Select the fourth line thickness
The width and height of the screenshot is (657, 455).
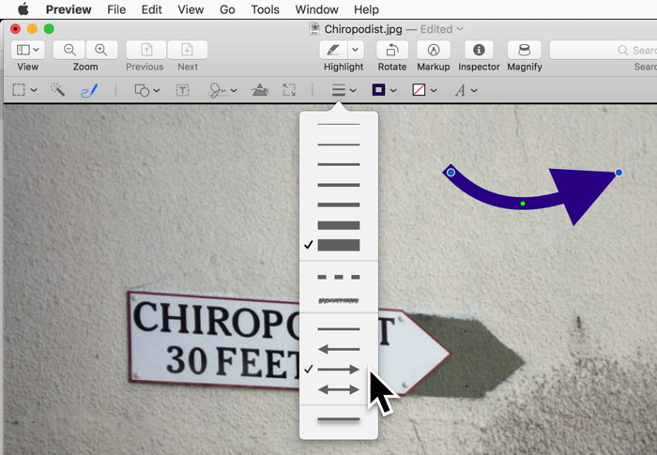click(339, 185)
